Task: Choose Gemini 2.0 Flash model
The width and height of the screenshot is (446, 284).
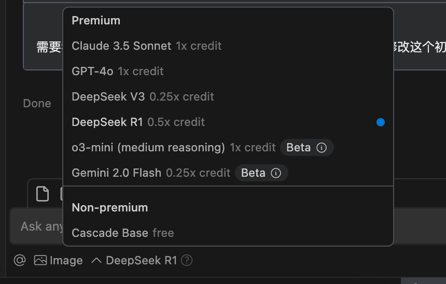Action: (228, 173)
